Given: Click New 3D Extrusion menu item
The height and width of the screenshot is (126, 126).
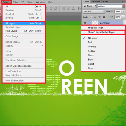Looking at the screenshot, I should pos(23,81).
